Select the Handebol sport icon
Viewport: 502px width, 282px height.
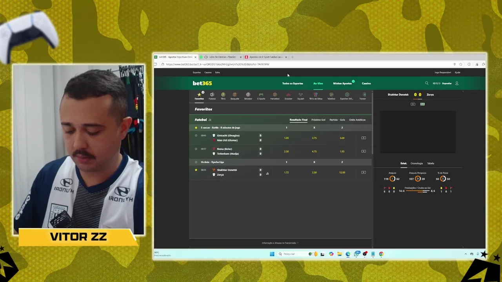point(275,96)
